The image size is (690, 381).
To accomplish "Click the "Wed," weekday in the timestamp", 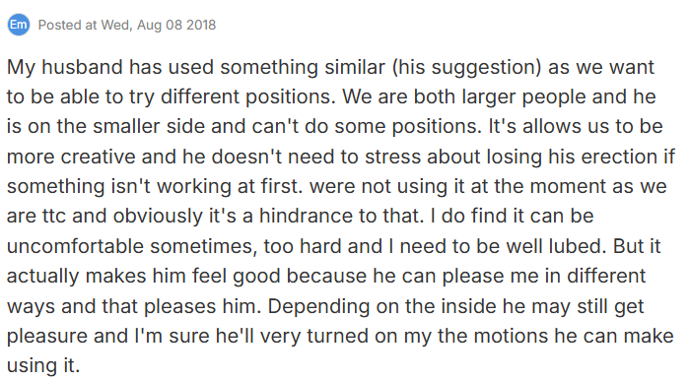I will (116, 25).
